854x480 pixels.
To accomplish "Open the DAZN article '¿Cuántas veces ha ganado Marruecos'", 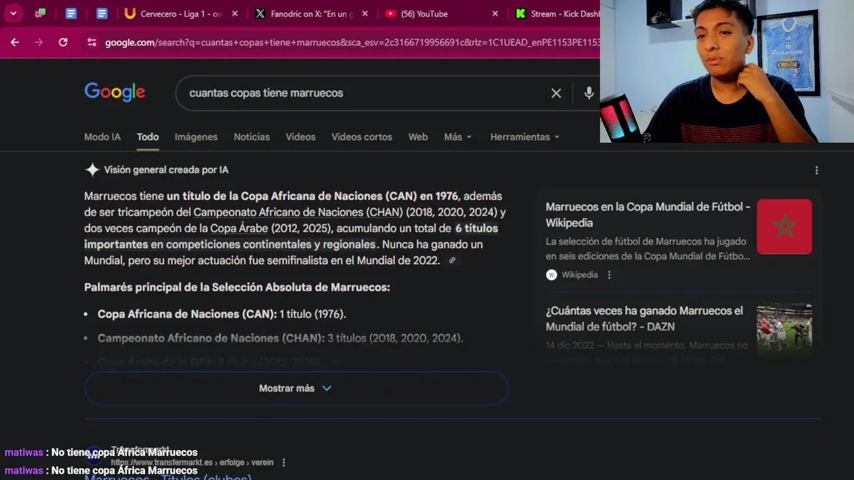I will click(x=645, y=319).
